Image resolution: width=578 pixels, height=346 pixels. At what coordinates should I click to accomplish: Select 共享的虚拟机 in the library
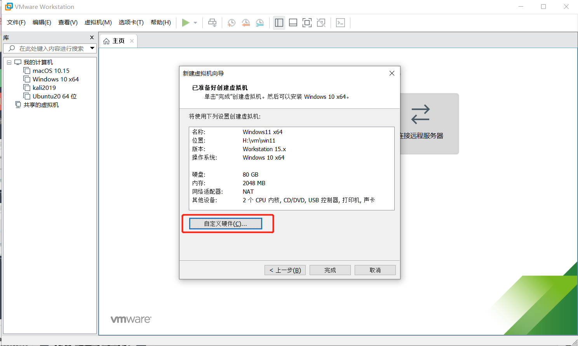[41, 105]
